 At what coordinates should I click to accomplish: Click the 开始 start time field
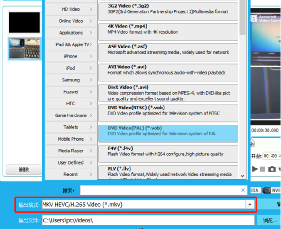272,156
